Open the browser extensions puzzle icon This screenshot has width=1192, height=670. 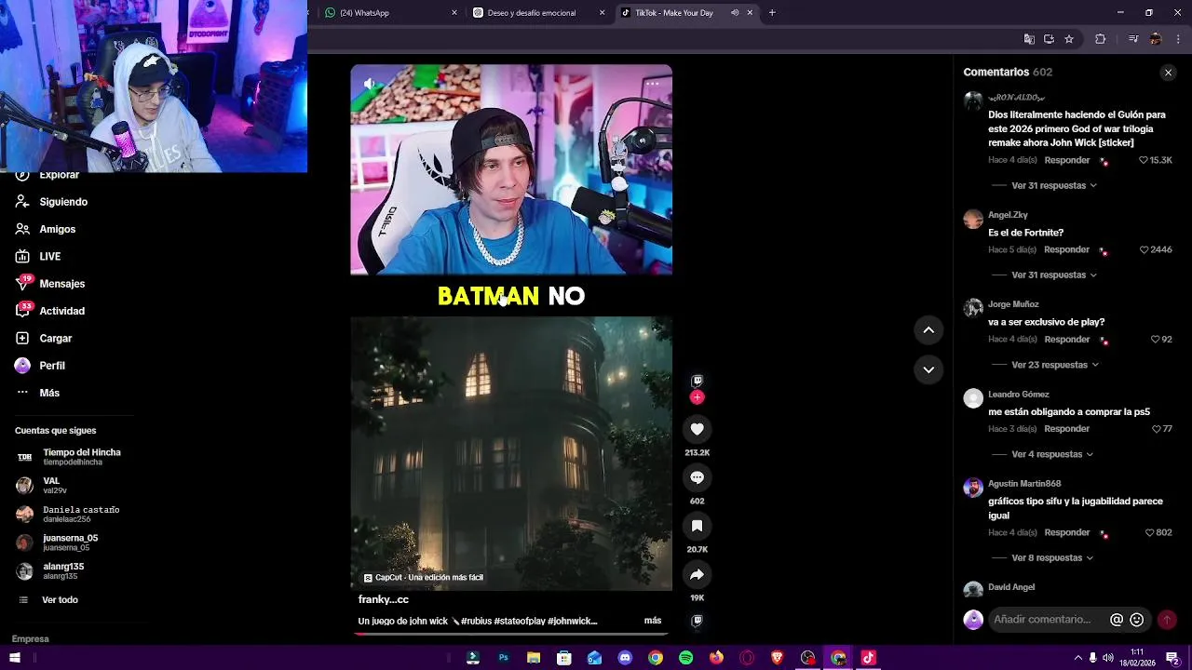click(x=1101, y=39)
